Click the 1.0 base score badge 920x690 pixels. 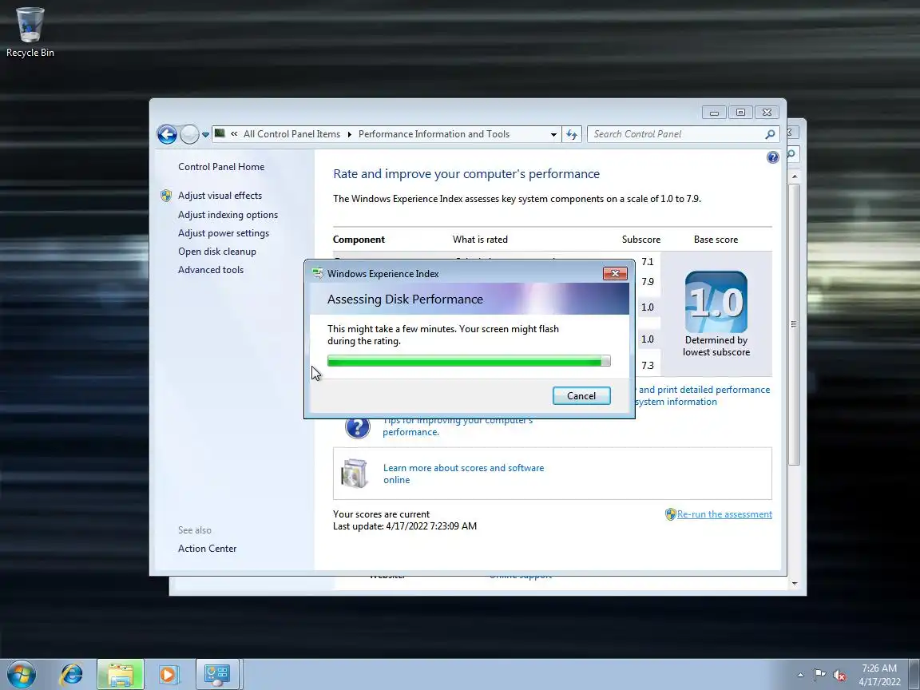pyautogui.click(x=716, y=302)
